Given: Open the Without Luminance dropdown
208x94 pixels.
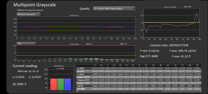Looking at the screenshot, I should tap(28, 14).
